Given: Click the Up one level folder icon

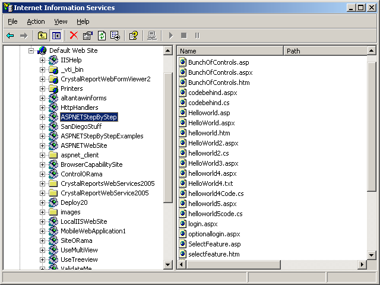Looking at the screenshot, I should click(42, 36).
